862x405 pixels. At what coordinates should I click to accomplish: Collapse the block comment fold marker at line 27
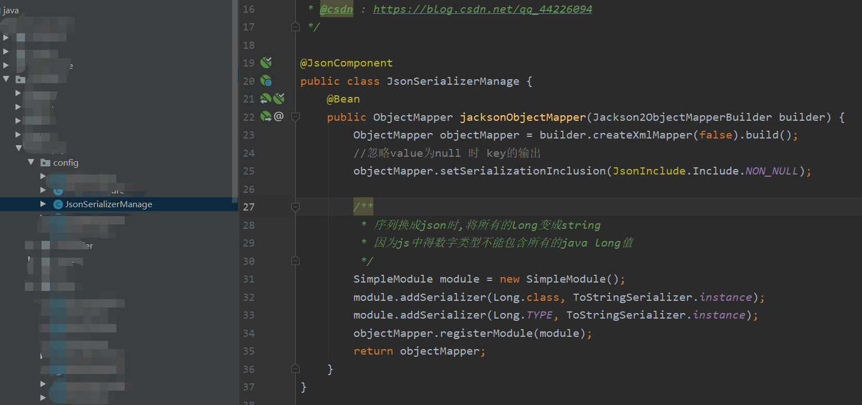[x=295, y=207]
